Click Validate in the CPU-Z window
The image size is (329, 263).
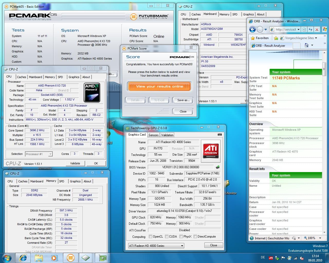(75, 163)
